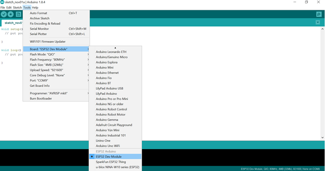
Task: Click inside the void loop() code line
Action: click(11, 50)
